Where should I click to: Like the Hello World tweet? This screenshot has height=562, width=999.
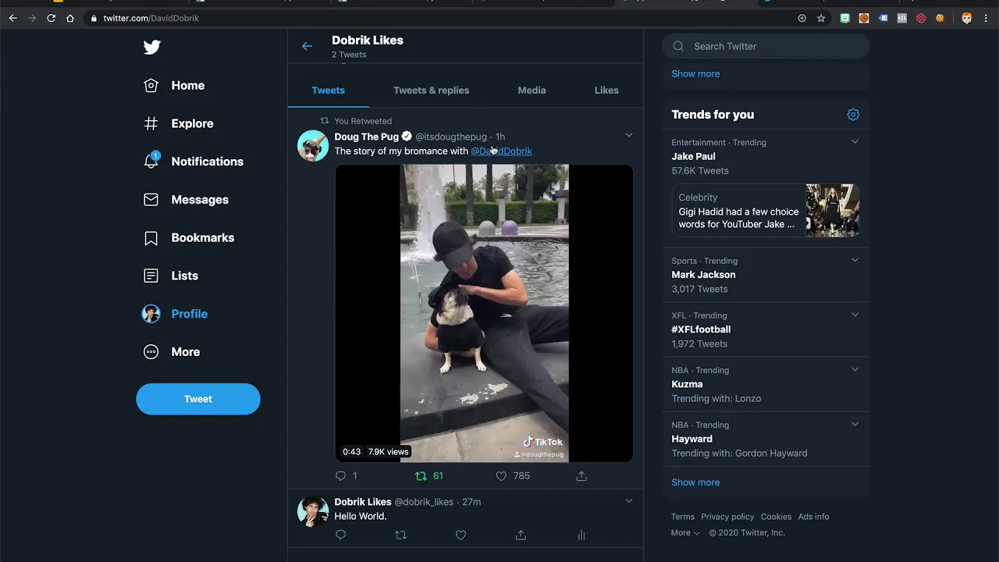(460, 535)
